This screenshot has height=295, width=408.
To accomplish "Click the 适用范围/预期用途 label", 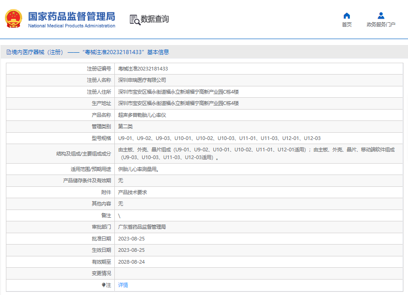I will pos(91,170).
